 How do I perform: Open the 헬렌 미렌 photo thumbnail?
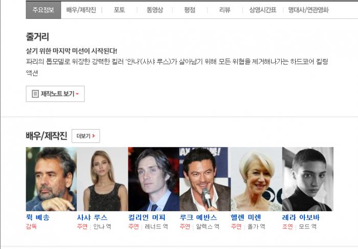[256, 179]
